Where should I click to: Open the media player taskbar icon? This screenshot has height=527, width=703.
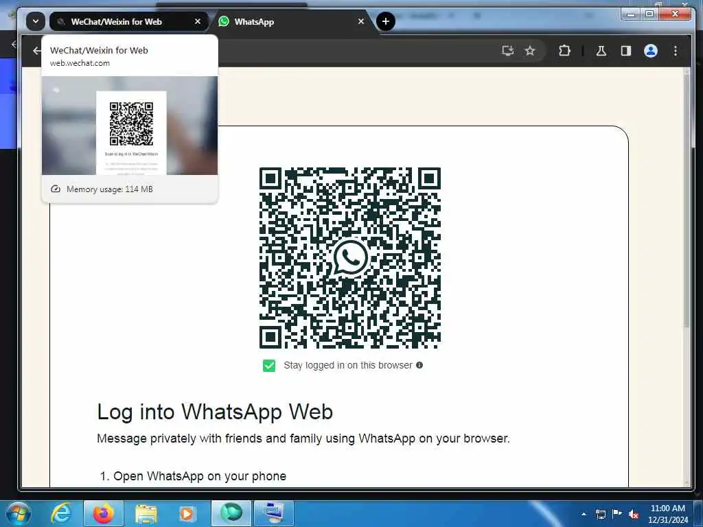[187, 514]
